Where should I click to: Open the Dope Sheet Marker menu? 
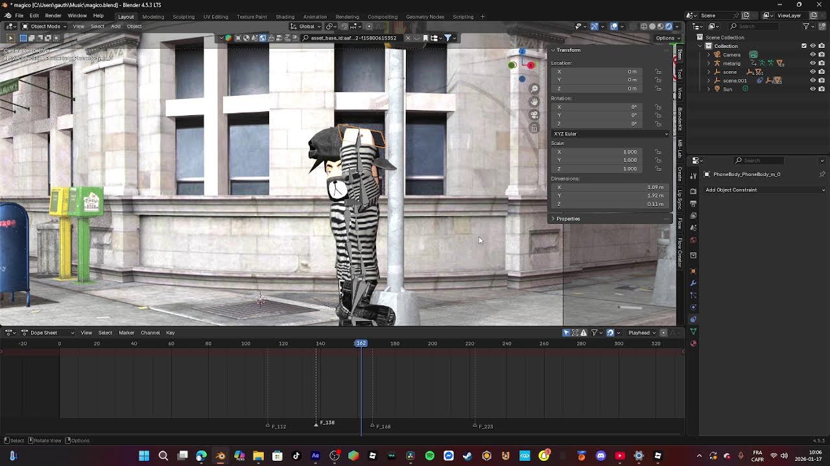point(126,333)
